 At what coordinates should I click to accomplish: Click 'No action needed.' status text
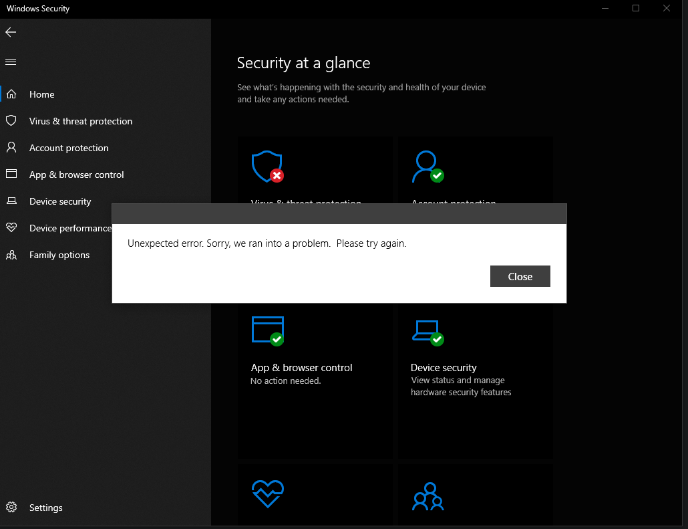pyautogui.click(x=286, y=381)
